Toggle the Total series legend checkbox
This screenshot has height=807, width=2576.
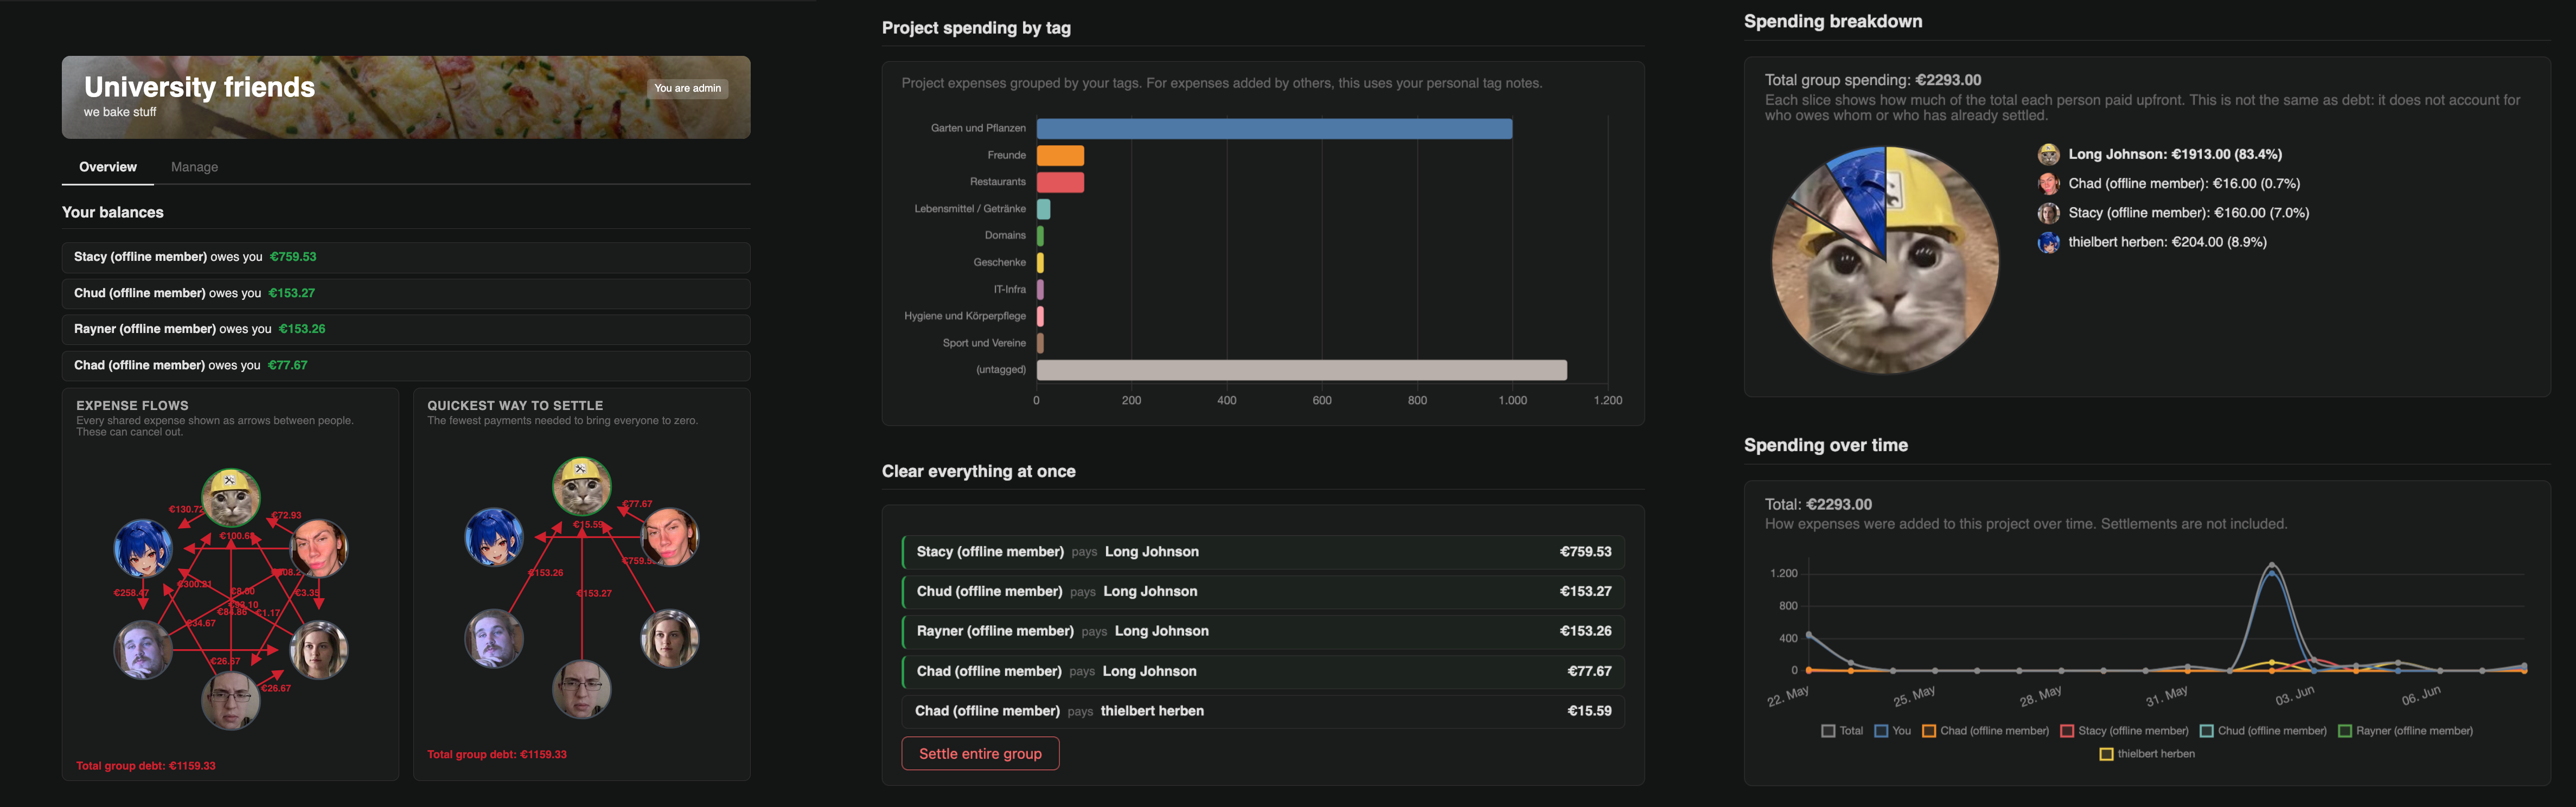(1828, 731)
